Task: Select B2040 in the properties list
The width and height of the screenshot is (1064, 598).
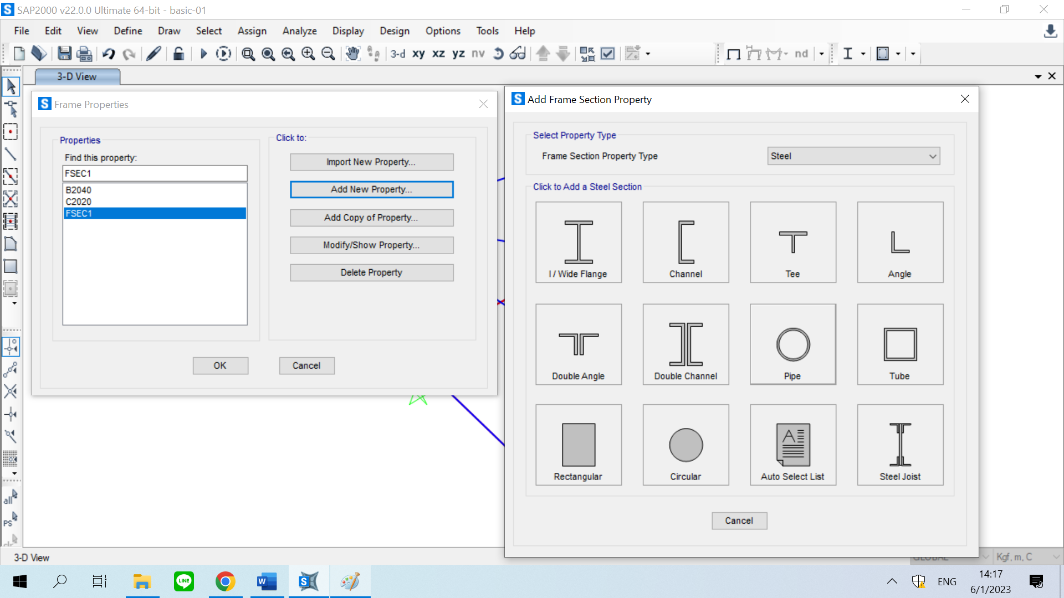Action: point(79,190)
